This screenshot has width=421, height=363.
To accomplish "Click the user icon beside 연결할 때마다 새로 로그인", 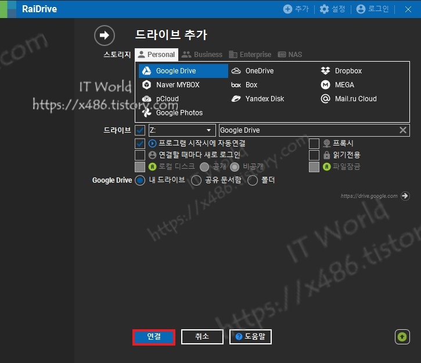I will [152, 155].
